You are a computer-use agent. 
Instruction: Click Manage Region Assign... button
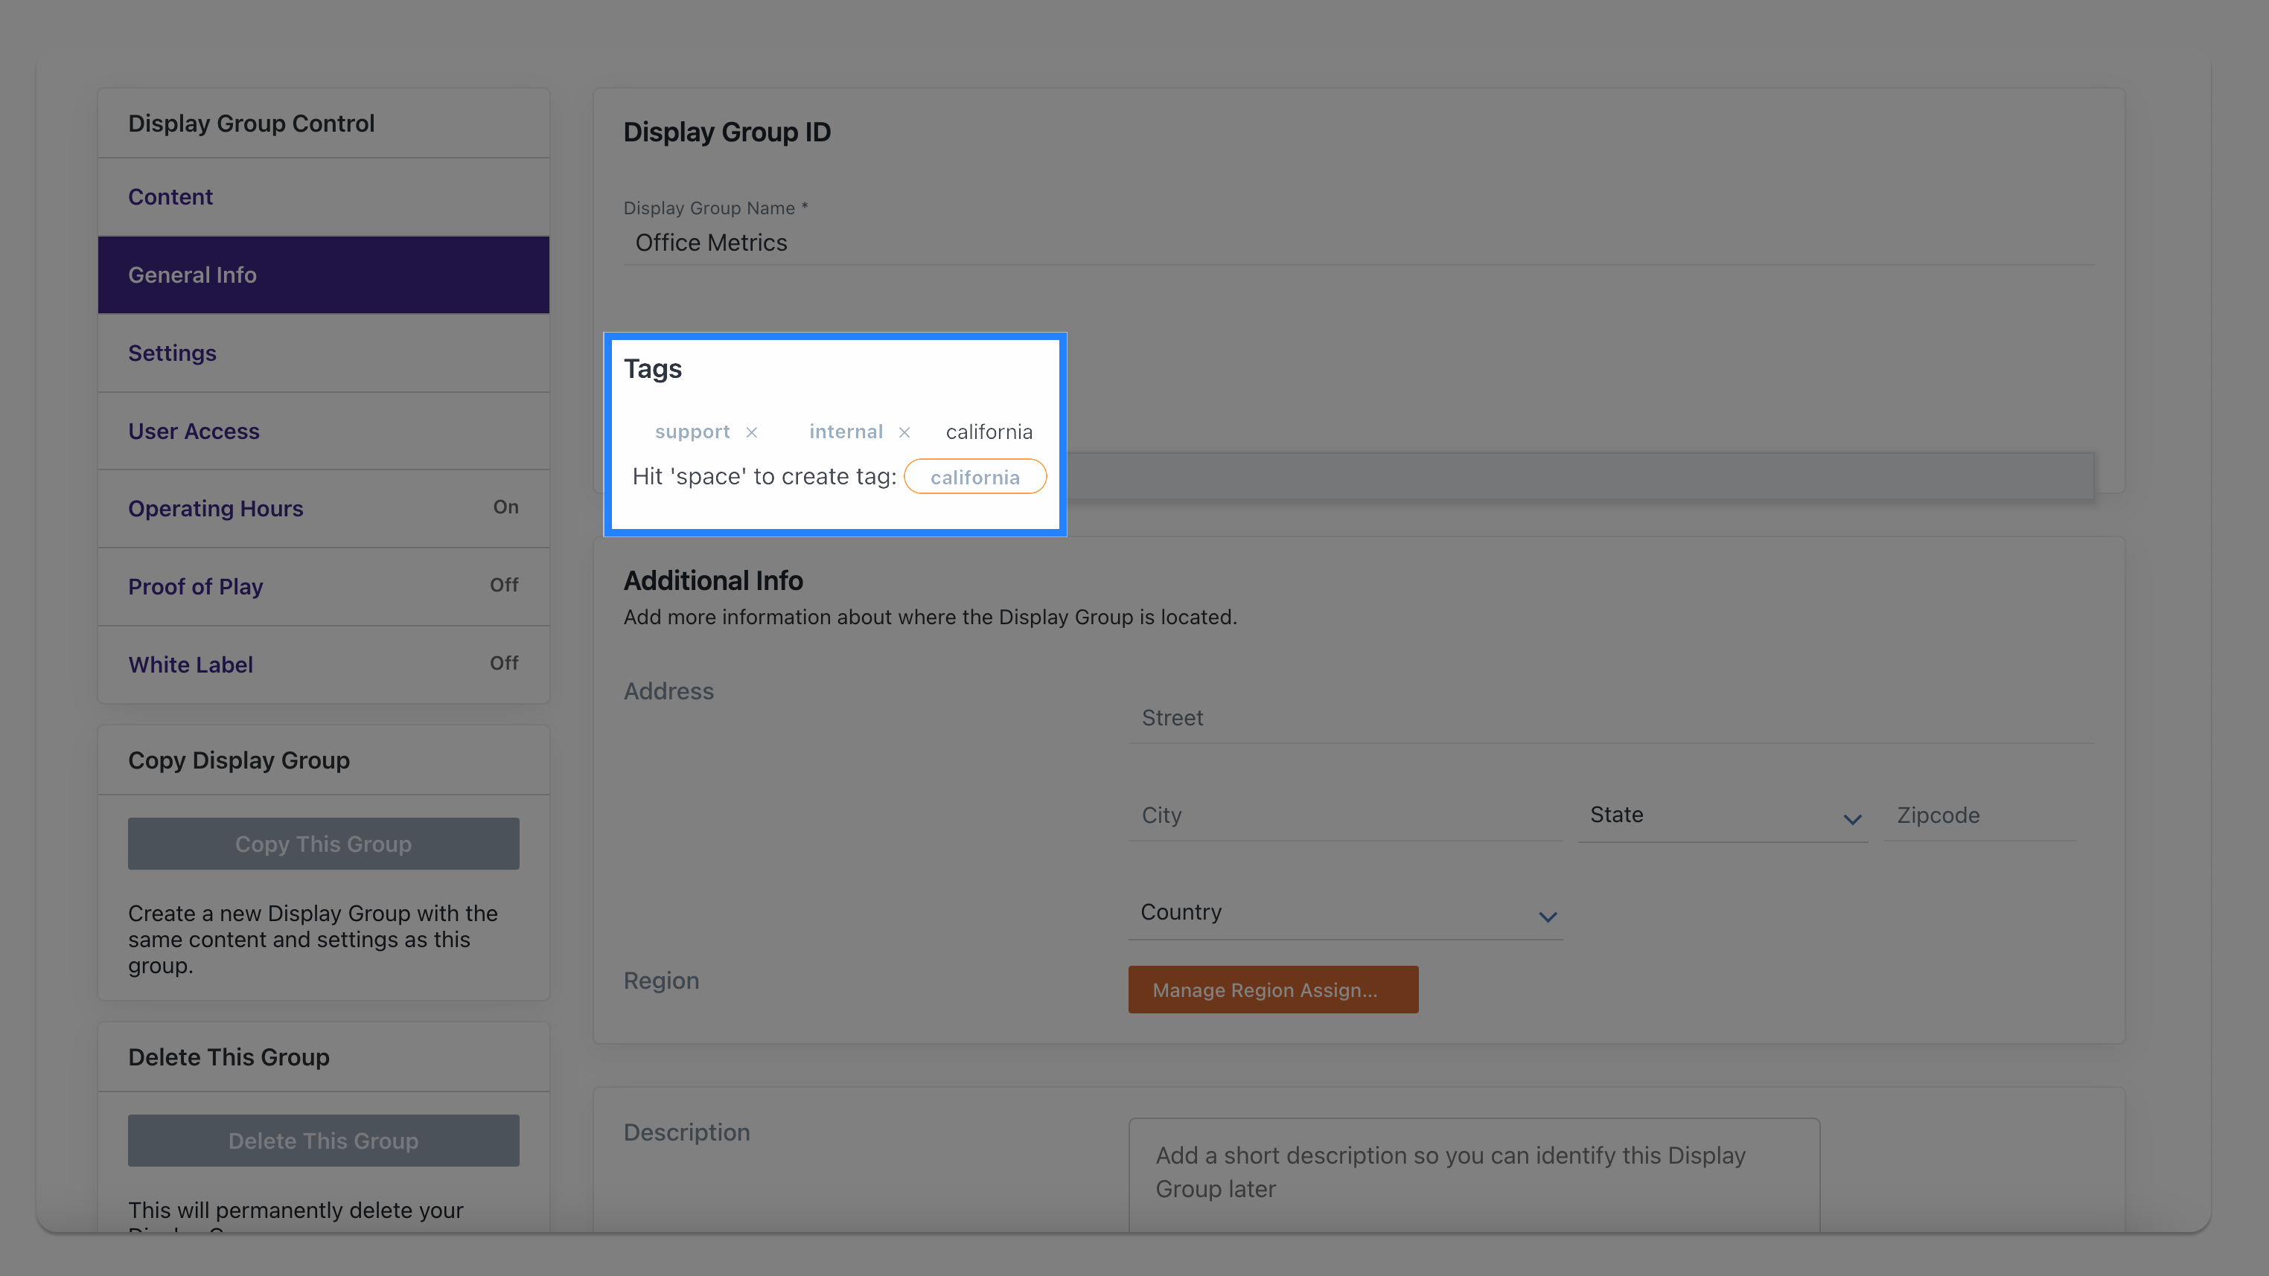(1273, 990)
